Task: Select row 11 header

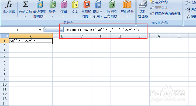Action: click(x=5, y=89)
